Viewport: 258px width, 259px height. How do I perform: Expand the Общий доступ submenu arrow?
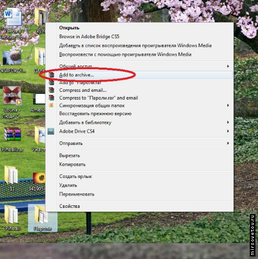228,66
